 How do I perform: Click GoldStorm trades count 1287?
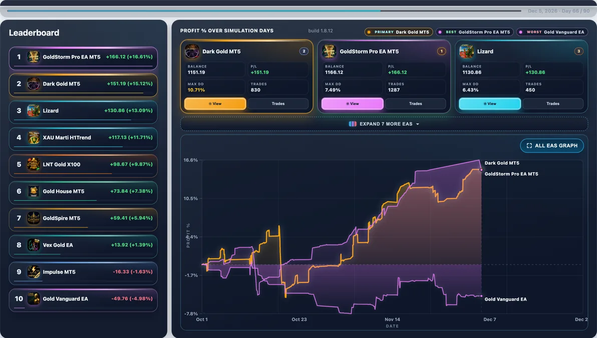click(394, 90)
